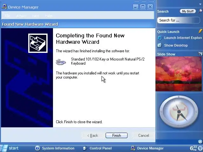The height and width of the screenshot is (152, 203).
Task: Cancel the Found New Hardware Wizard
Action: pos(143,135)
